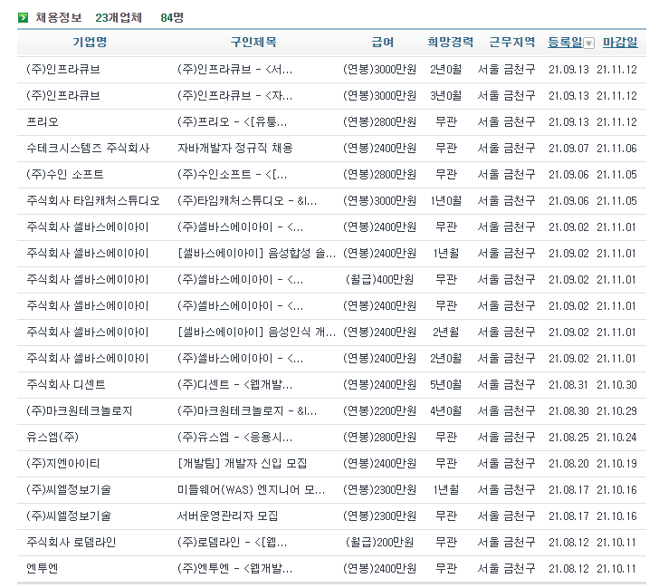Open job titled (주)프리오 - <[유통...

[233, 121]
